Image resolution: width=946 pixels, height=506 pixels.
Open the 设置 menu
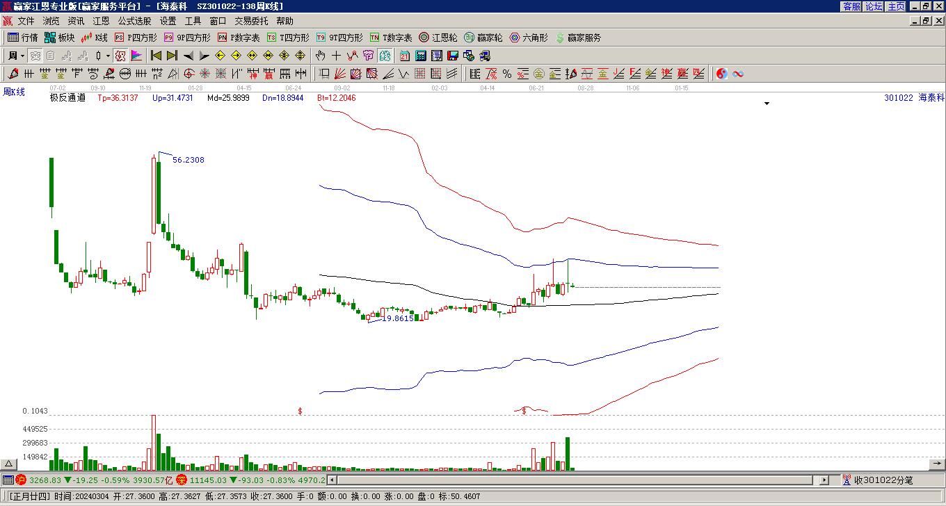[168, 21]
